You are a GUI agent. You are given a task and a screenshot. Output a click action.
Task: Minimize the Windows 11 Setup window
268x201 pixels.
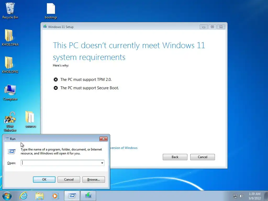[x=204, y=27]
